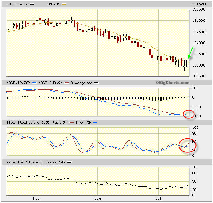Click the gold SMA(9) legend swatch
213x203 pixels.
click(64, 4)
